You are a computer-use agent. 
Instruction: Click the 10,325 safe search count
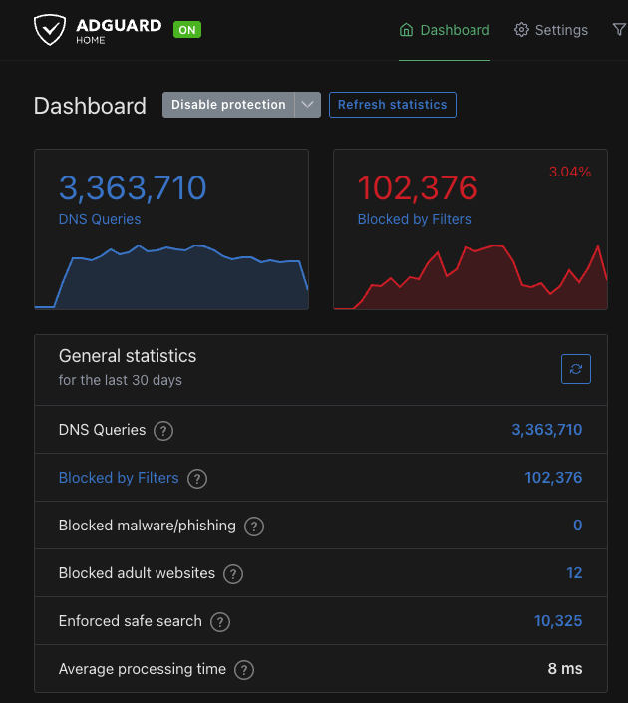[x=557, y=621]
